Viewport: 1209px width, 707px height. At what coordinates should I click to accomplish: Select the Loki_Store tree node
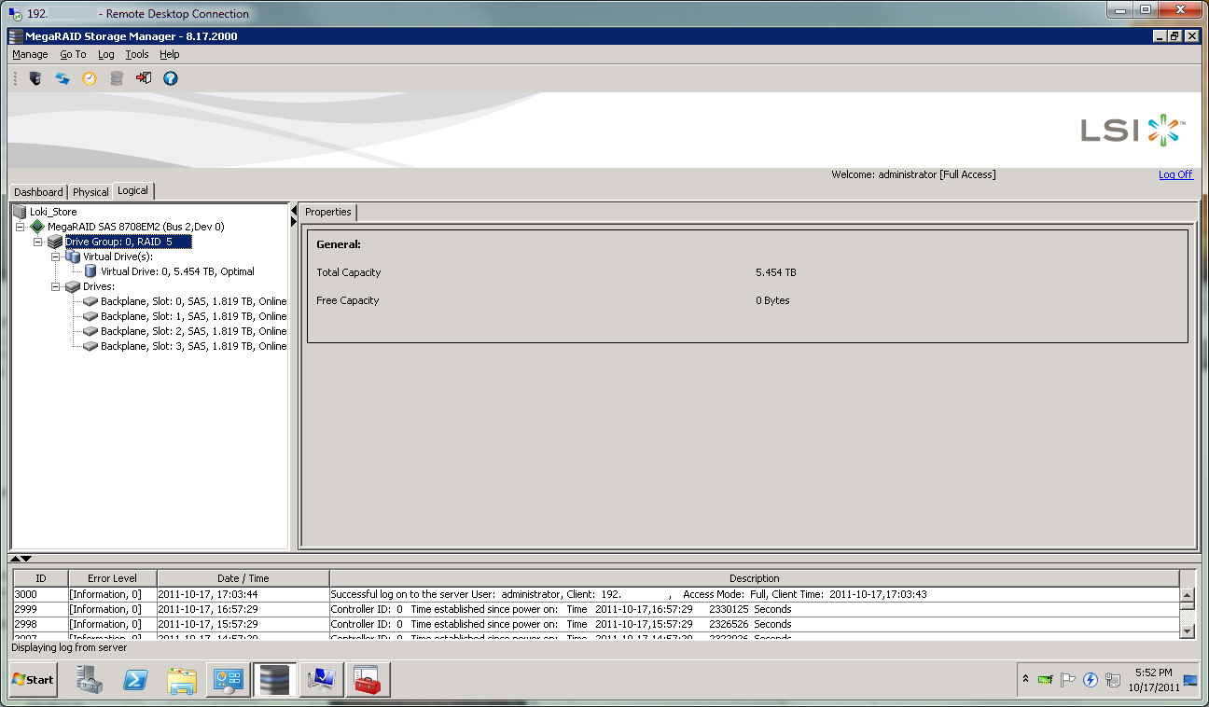point(53,212)
